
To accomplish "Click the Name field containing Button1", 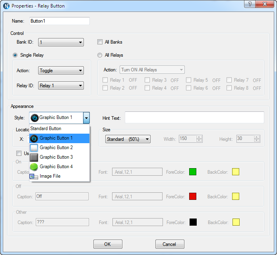I will [60, 21].
